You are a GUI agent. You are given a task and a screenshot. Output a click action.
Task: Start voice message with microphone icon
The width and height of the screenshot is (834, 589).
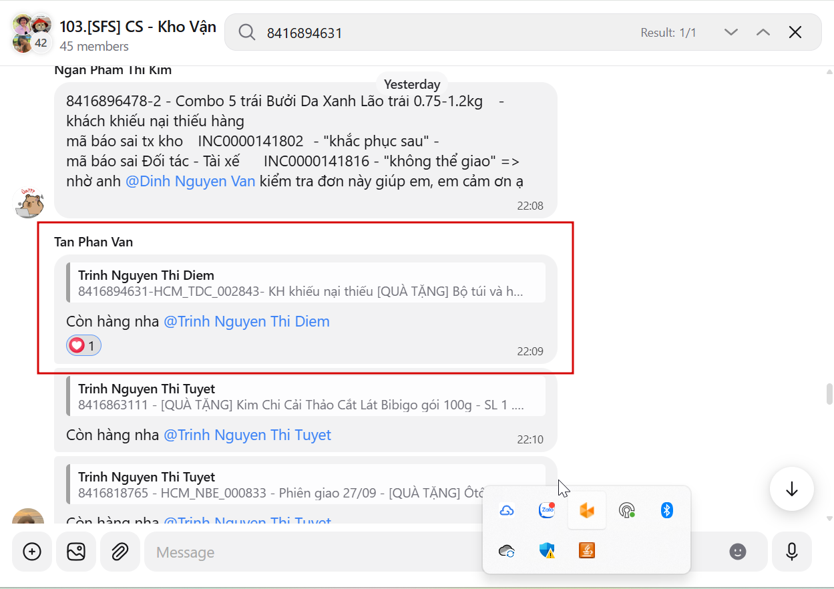tap(792, 552)
